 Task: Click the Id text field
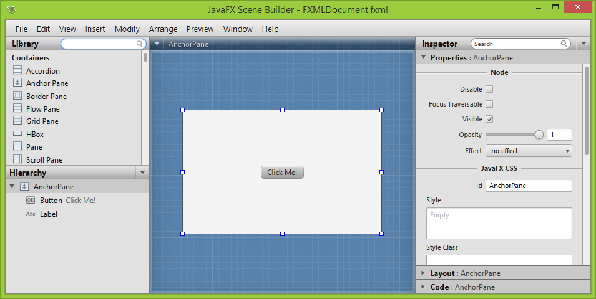528,186
